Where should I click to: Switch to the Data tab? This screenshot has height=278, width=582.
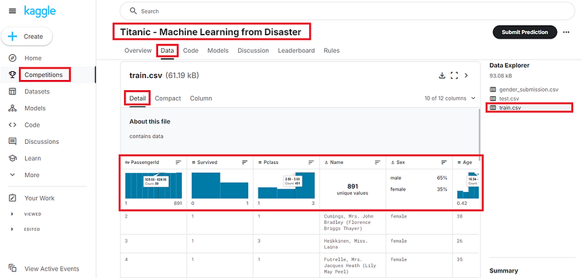click(168, 50)
